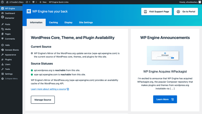Click the Elementor sidebar icon

click(x=2, y=17)
